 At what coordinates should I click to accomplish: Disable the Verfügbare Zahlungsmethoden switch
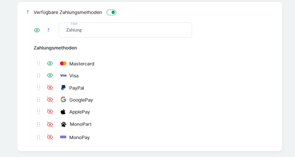point(111,12)
